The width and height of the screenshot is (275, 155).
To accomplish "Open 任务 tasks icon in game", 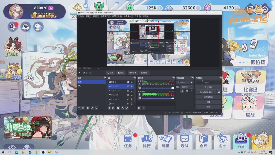I will 128,141.
